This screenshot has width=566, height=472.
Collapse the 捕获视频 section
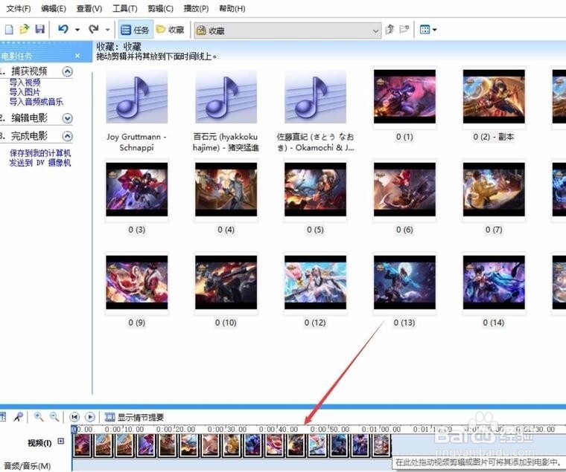pos(68,71)
